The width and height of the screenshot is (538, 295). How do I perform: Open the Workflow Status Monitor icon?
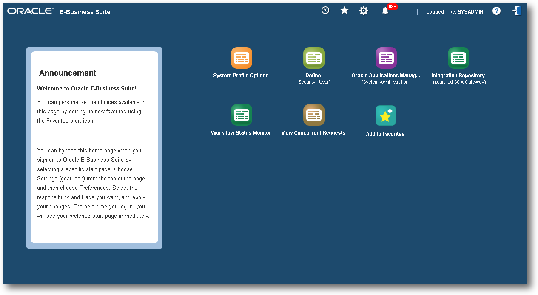241,115
